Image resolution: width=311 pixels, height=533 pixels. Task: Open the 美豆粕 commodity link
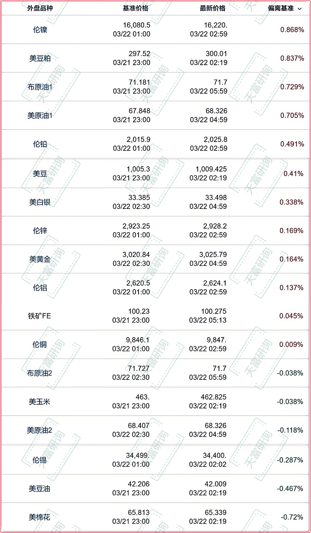pyautogui.click(x=40, y=58)
